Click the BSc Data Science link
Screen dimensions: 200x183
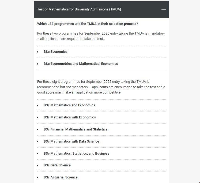coord(57,165)
